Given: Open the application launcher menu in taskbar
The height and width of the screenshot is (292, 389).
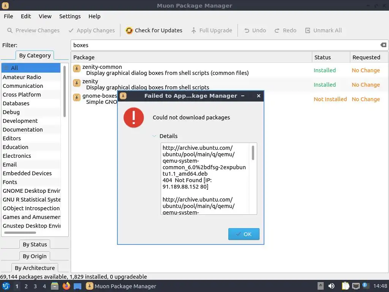Looking at the screenshot, I should (6, 286).
